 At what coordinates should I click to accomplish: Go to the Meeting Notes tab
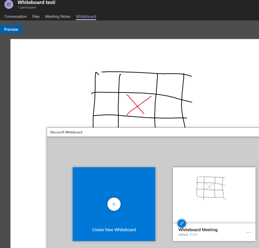pos(58,16)
